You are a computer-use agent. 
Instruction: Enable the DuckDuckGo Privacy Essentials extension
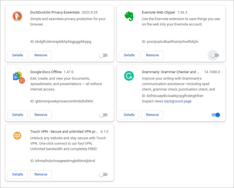tap(103, 55)
